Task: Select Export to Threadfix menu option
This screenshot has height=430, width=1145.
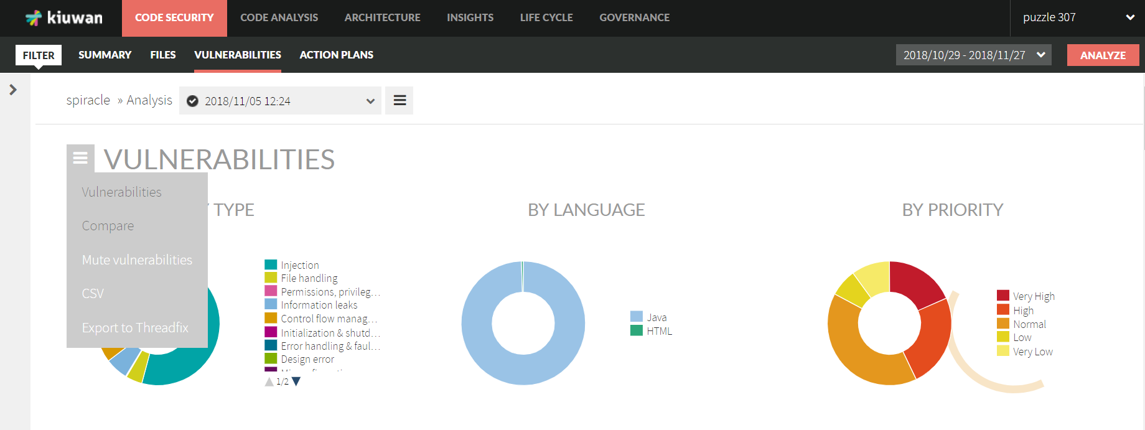Action: 135,328
